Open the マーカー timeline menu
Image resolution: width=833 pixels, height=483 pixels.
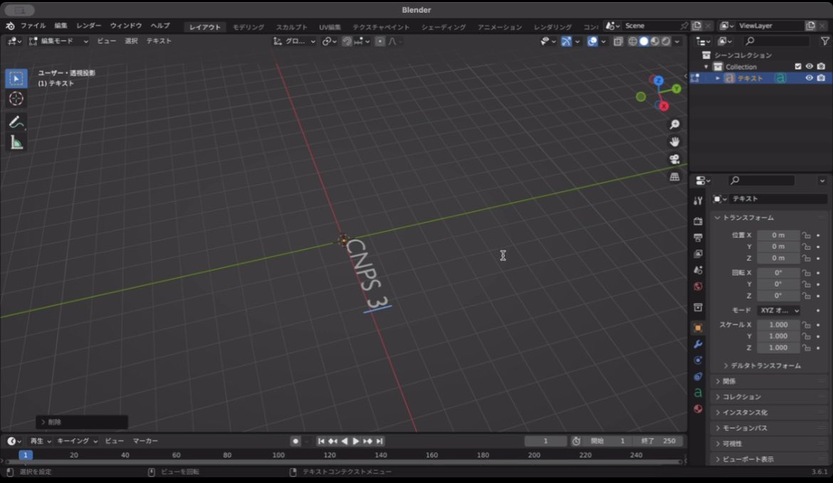coord(145,441)
